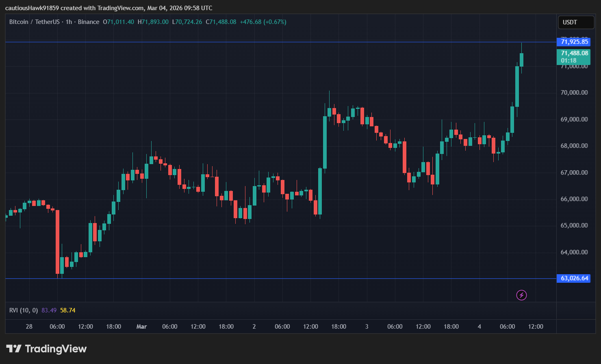Open the USDT currency selector
The width and height of the screenshot is (601, 364).
pos(576,22)
